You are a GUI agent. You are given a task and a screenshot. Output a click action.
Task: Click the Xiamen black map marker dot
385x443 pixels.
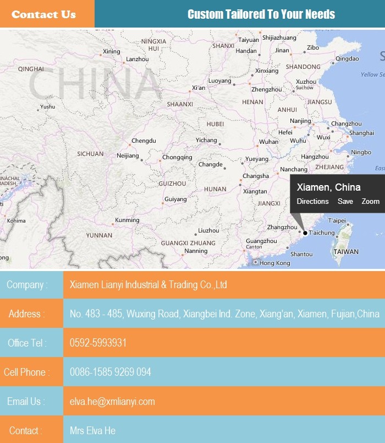[x=305, y=233]
